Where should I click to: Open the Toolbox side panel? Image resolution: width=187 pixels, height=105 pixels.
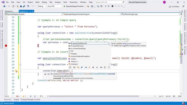(2, 25)
